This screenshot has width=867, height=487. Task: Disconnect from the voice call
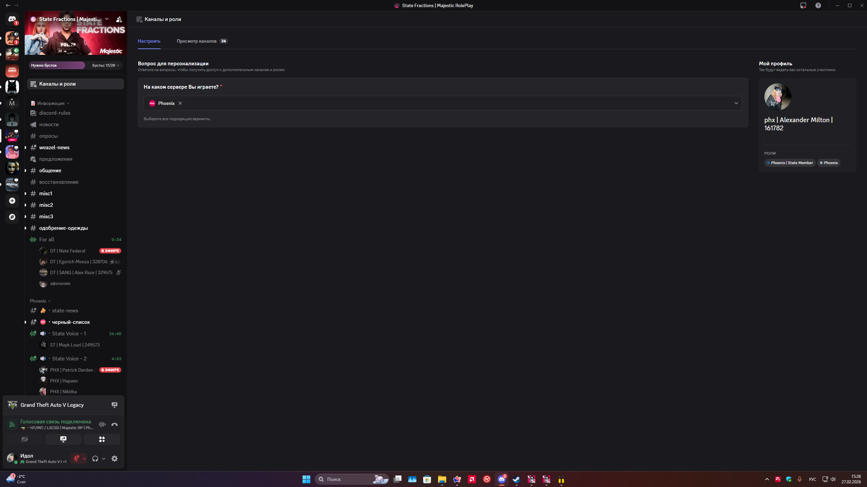[x=115, y=424]
